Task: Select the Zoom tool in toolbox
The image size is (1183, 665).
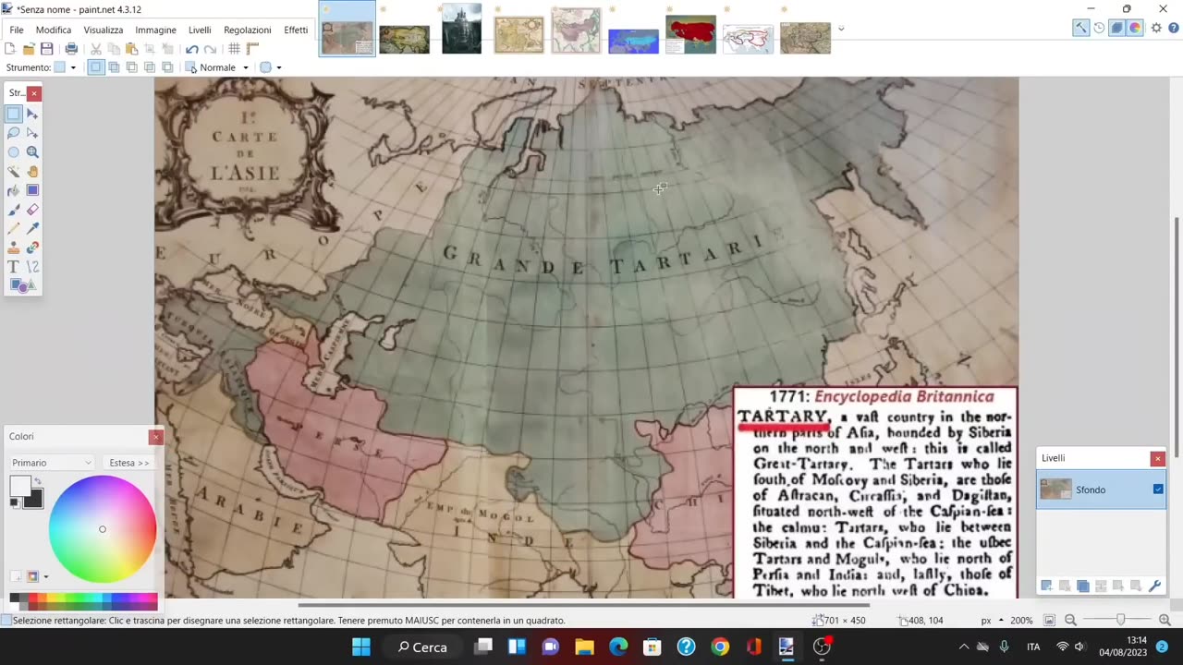Action: coord(32,152)
